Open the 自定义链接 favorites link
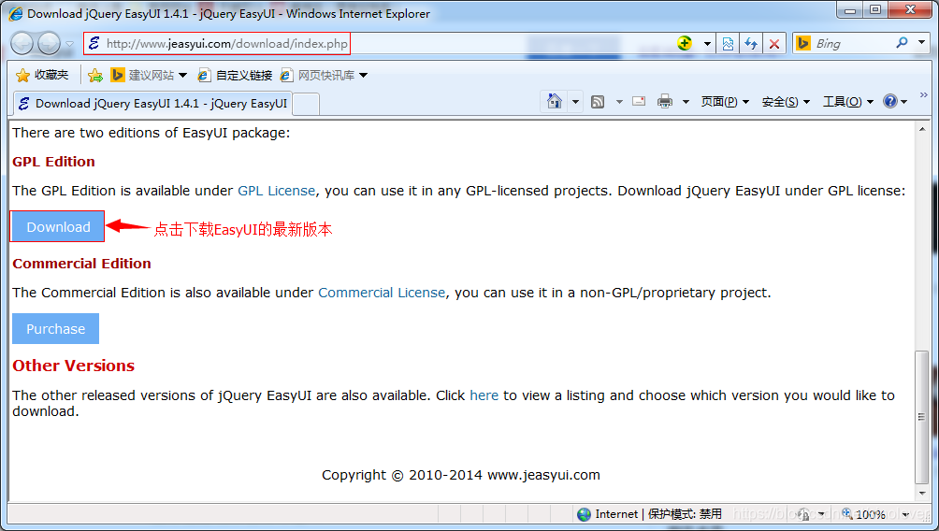 pyautogui.click(x=235, y=75)
